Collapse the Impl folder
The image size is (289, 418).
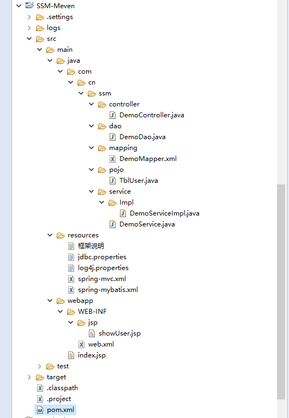point(102,202)
